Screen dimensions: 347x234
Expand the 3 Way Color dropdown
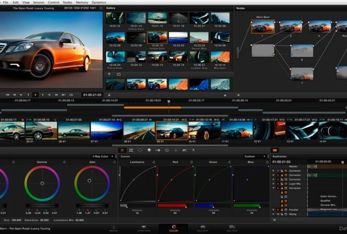[102, 156]
